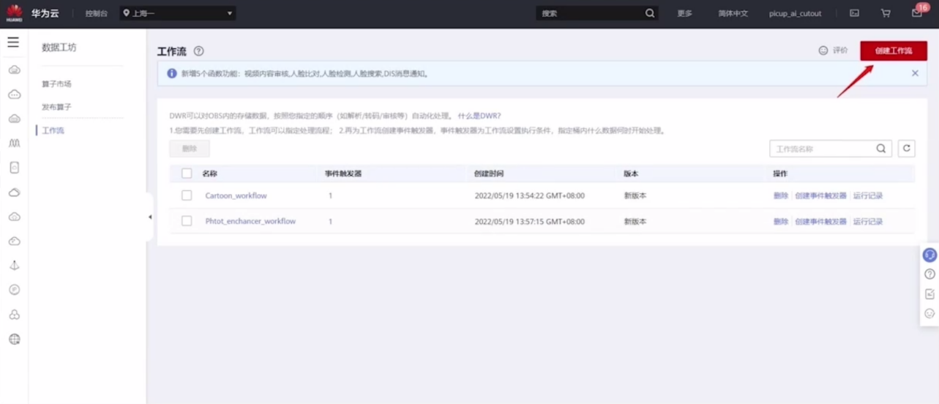939x404 pixels.
Task: Open the 简体中文 language selector
Action: pyautogui.click(x=733, y=13)
